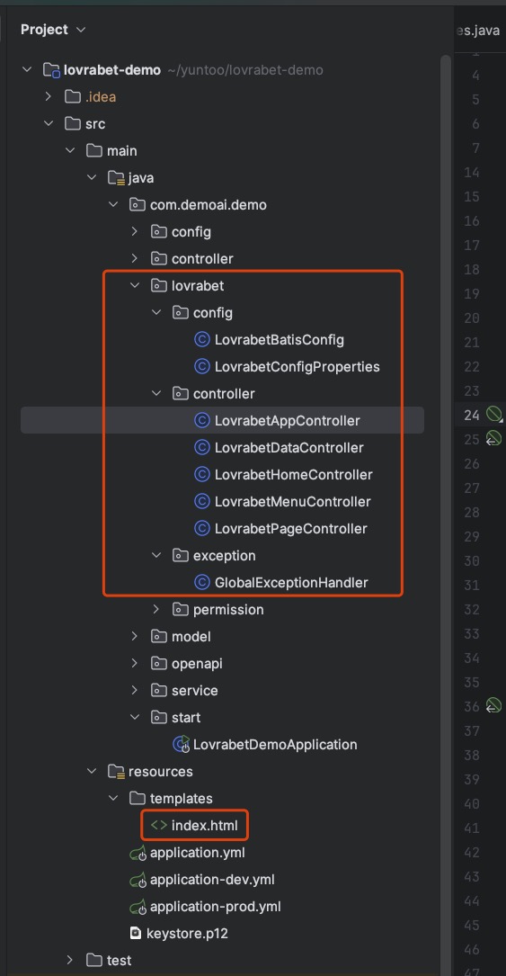Viewport: 506px width, 976px height.
Task: Click the GlobalExceptionHandler class icon
Action: click(201, 583)
